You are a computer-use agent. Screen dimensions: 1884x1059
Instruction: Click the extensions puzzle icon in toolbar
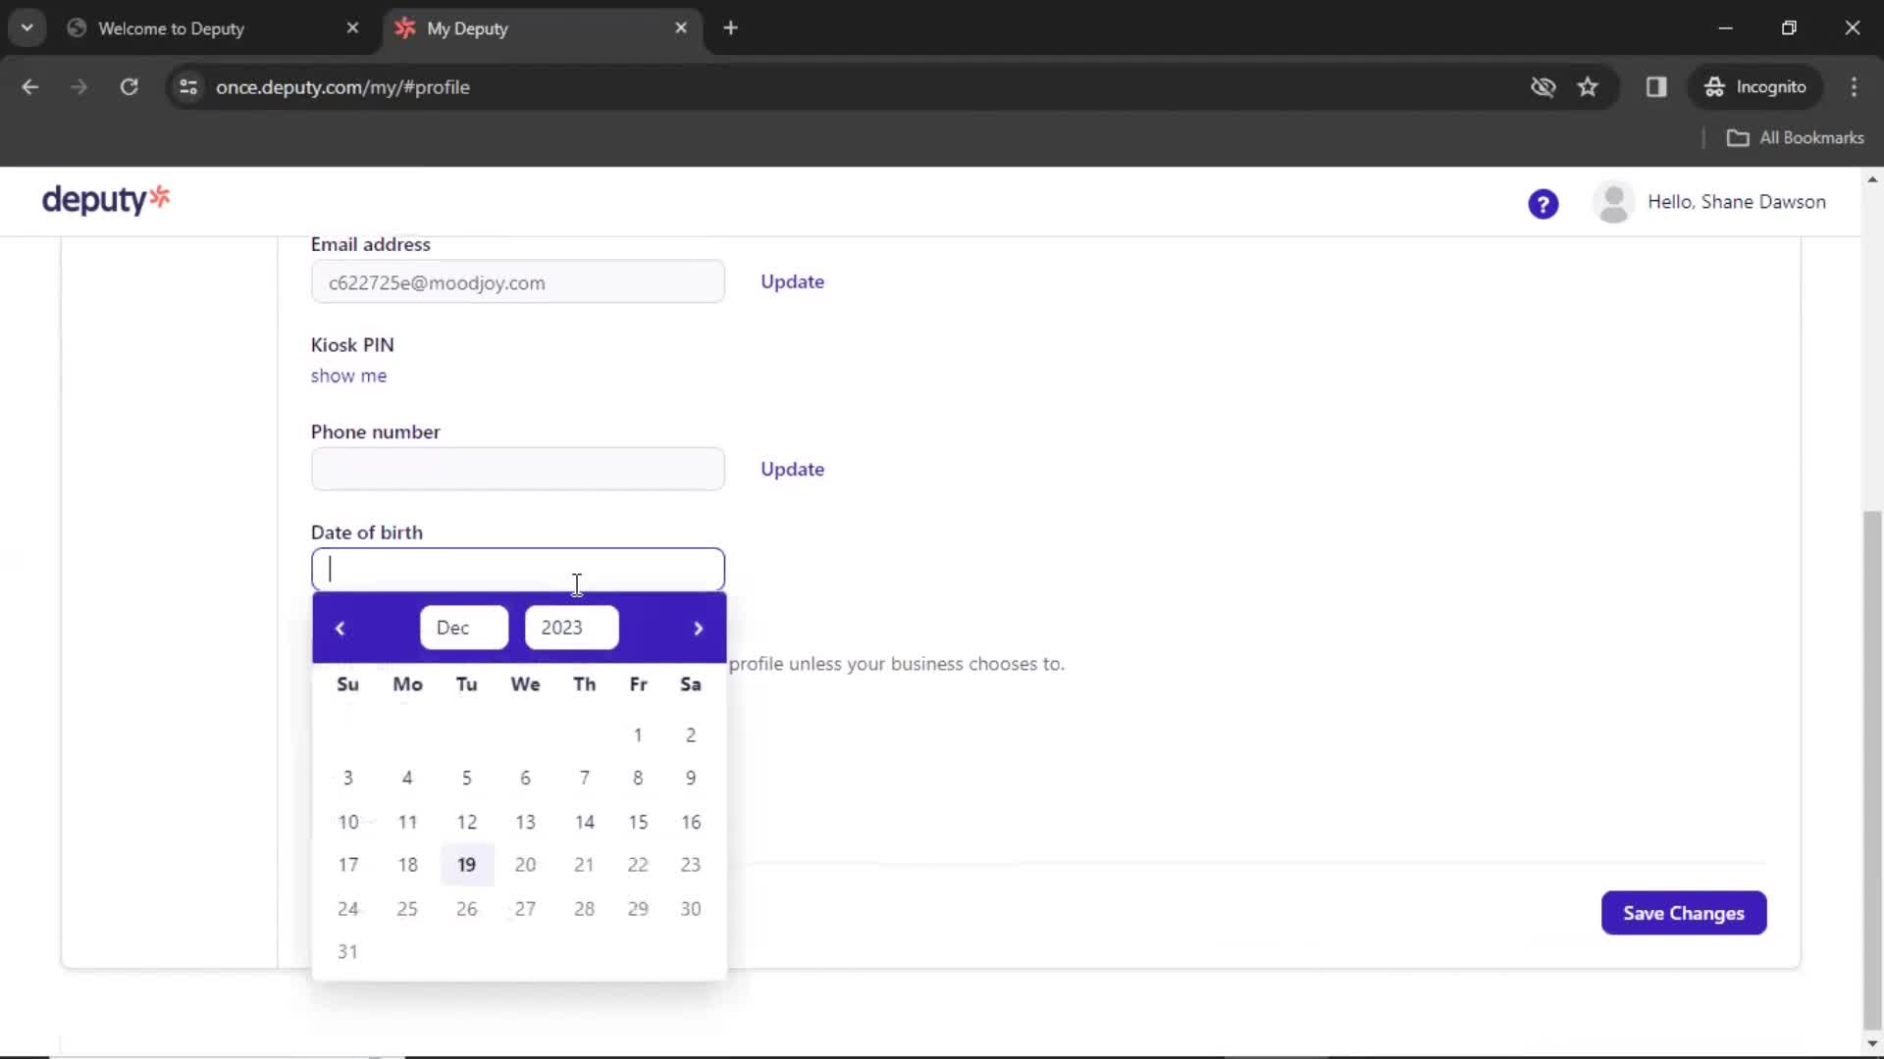[x=1656, y=86]
